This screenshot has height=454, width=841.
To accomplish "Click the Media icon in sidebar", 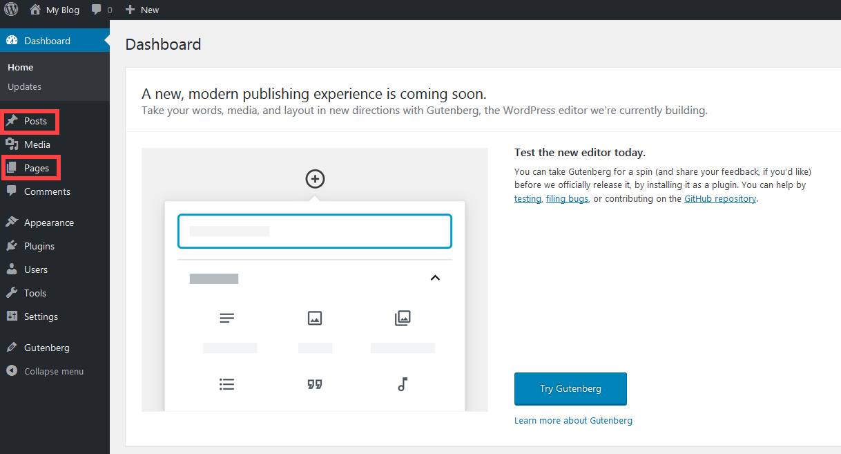I will pyautogui.click(x=12, y=144).
